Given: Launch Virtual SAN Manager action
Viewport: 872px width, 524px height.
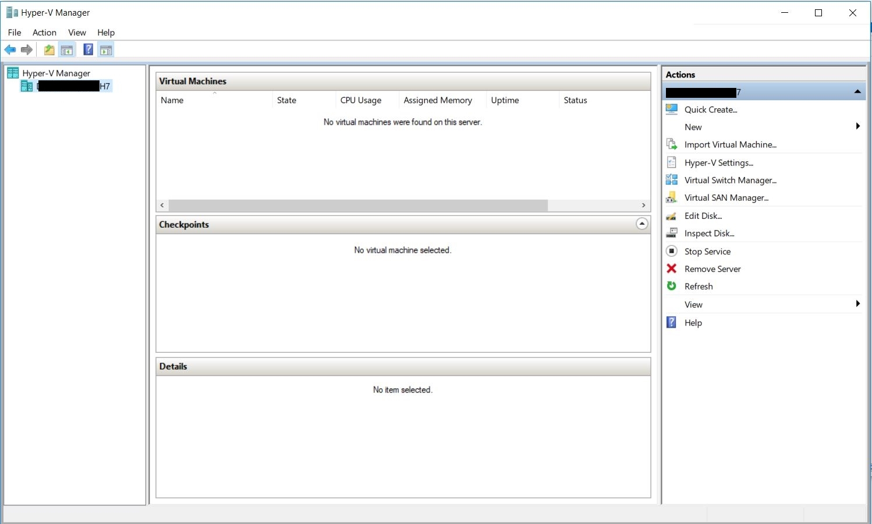Looking at the screenshot, I should coord(726,197).
